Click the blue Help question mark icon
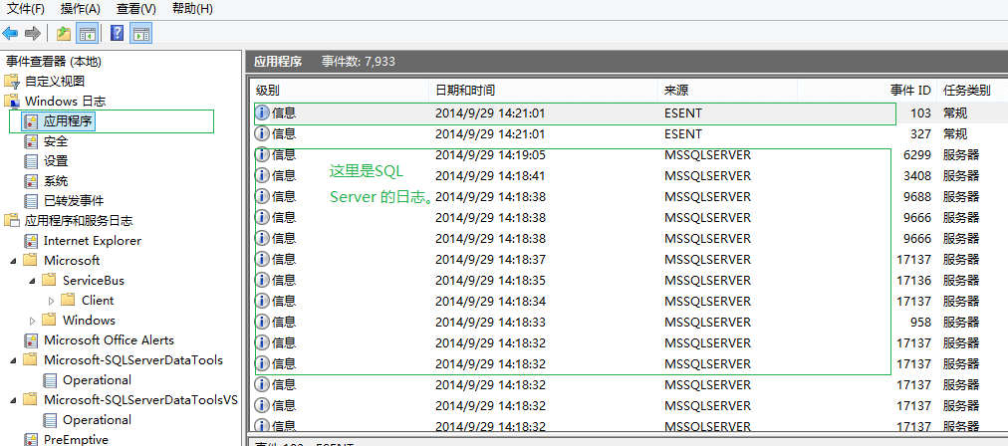1008x446 pixels. (x=118, y=34)
